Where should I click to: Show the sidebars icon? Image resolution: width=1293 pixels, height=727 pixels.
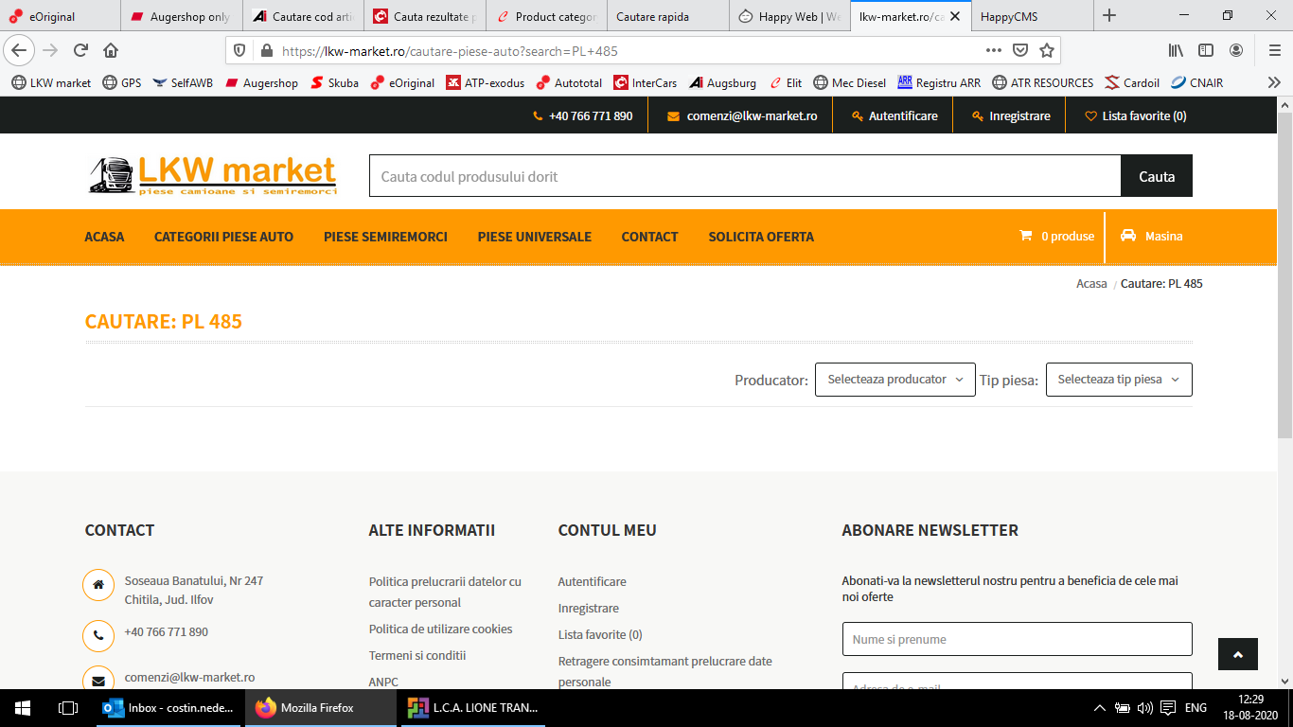point(1206,50)
